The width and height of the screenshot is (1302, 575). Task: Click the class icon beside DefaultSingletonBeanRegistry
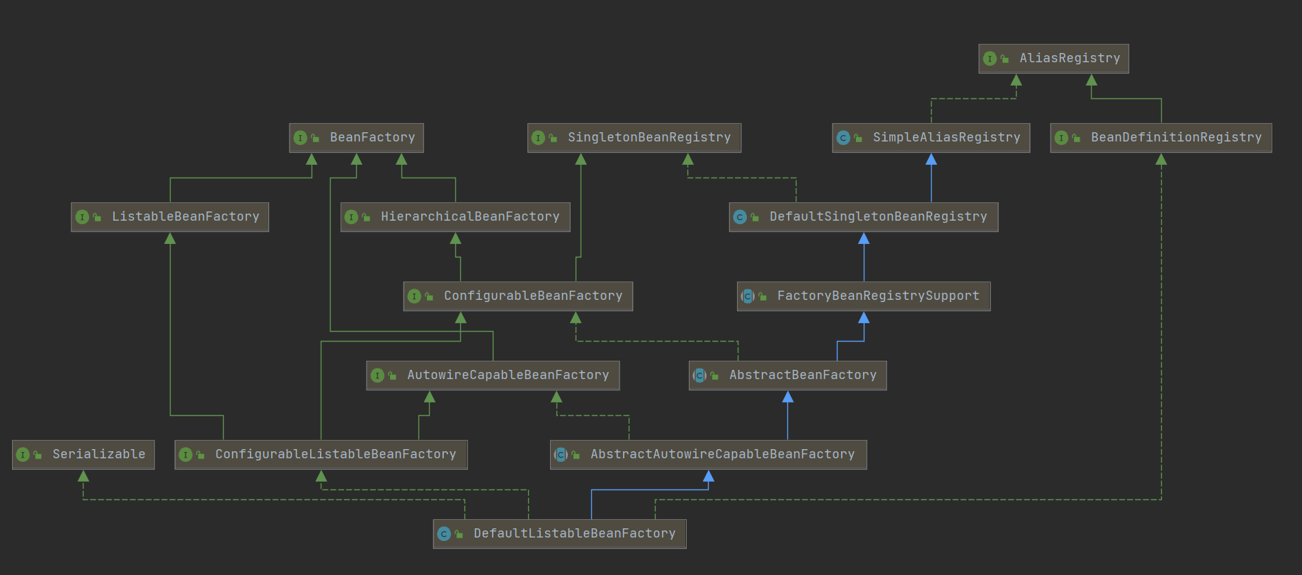(740, 217)
